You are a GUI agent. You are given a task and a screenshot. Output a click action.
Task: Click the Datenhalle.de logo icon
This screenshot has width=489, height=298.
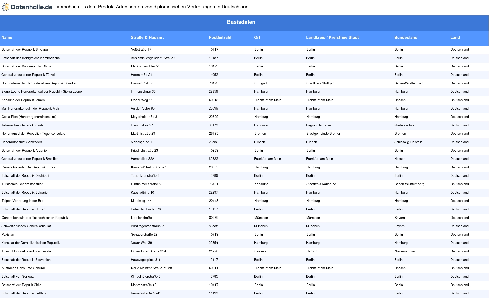coord(5,7)
